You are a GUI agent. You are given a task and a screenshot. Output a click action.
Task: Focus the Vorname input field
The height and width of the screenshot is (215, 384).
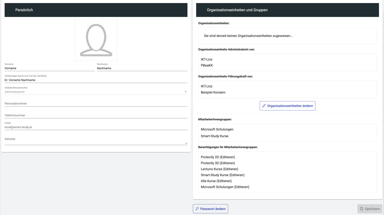click(x=50, y=68)
